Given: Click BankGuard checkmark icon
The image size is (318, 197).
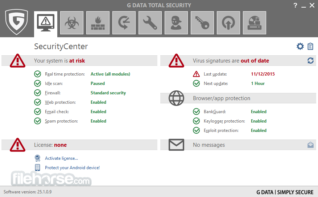Looking at the screenshot, I should [196, 112].
